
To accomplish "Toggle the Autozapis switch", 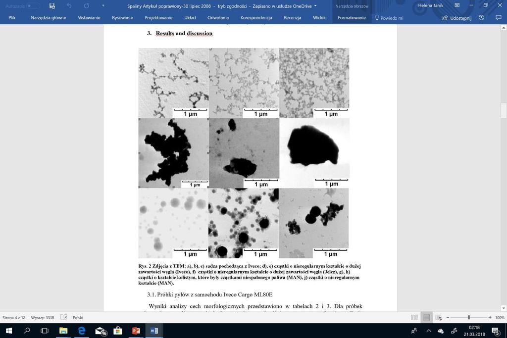I will click(x=33, y=6).
